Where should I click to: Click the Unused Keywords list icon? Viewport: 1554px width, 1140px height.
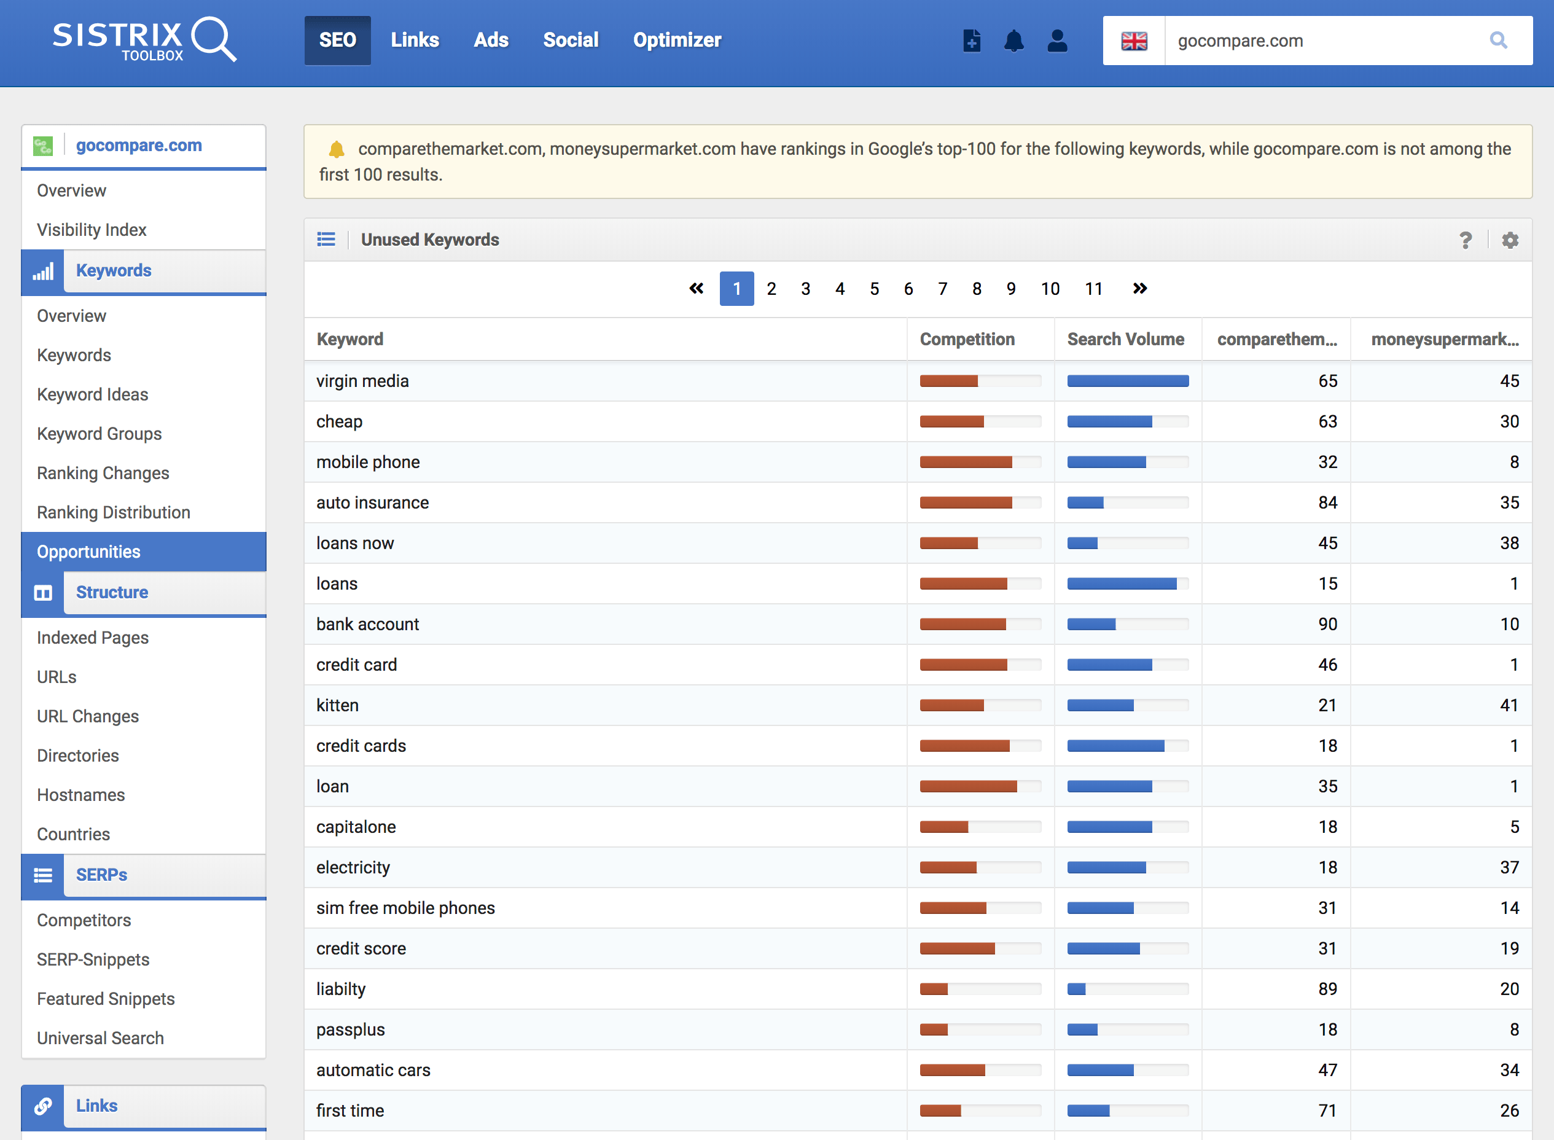coord(326,240)
